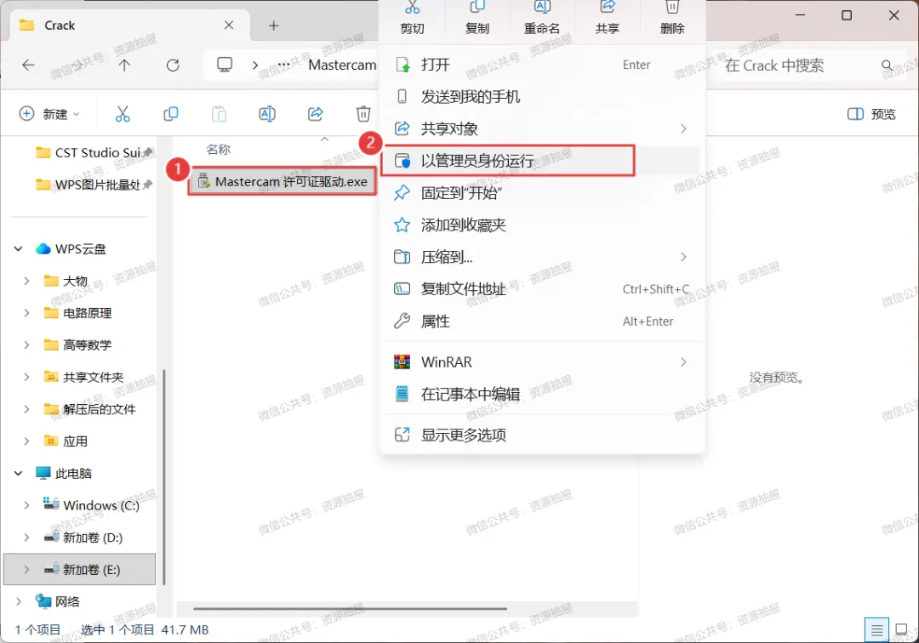Open 属性 from the context menu
This screenshot has width=919, height=643.
[x=541, y=321]
